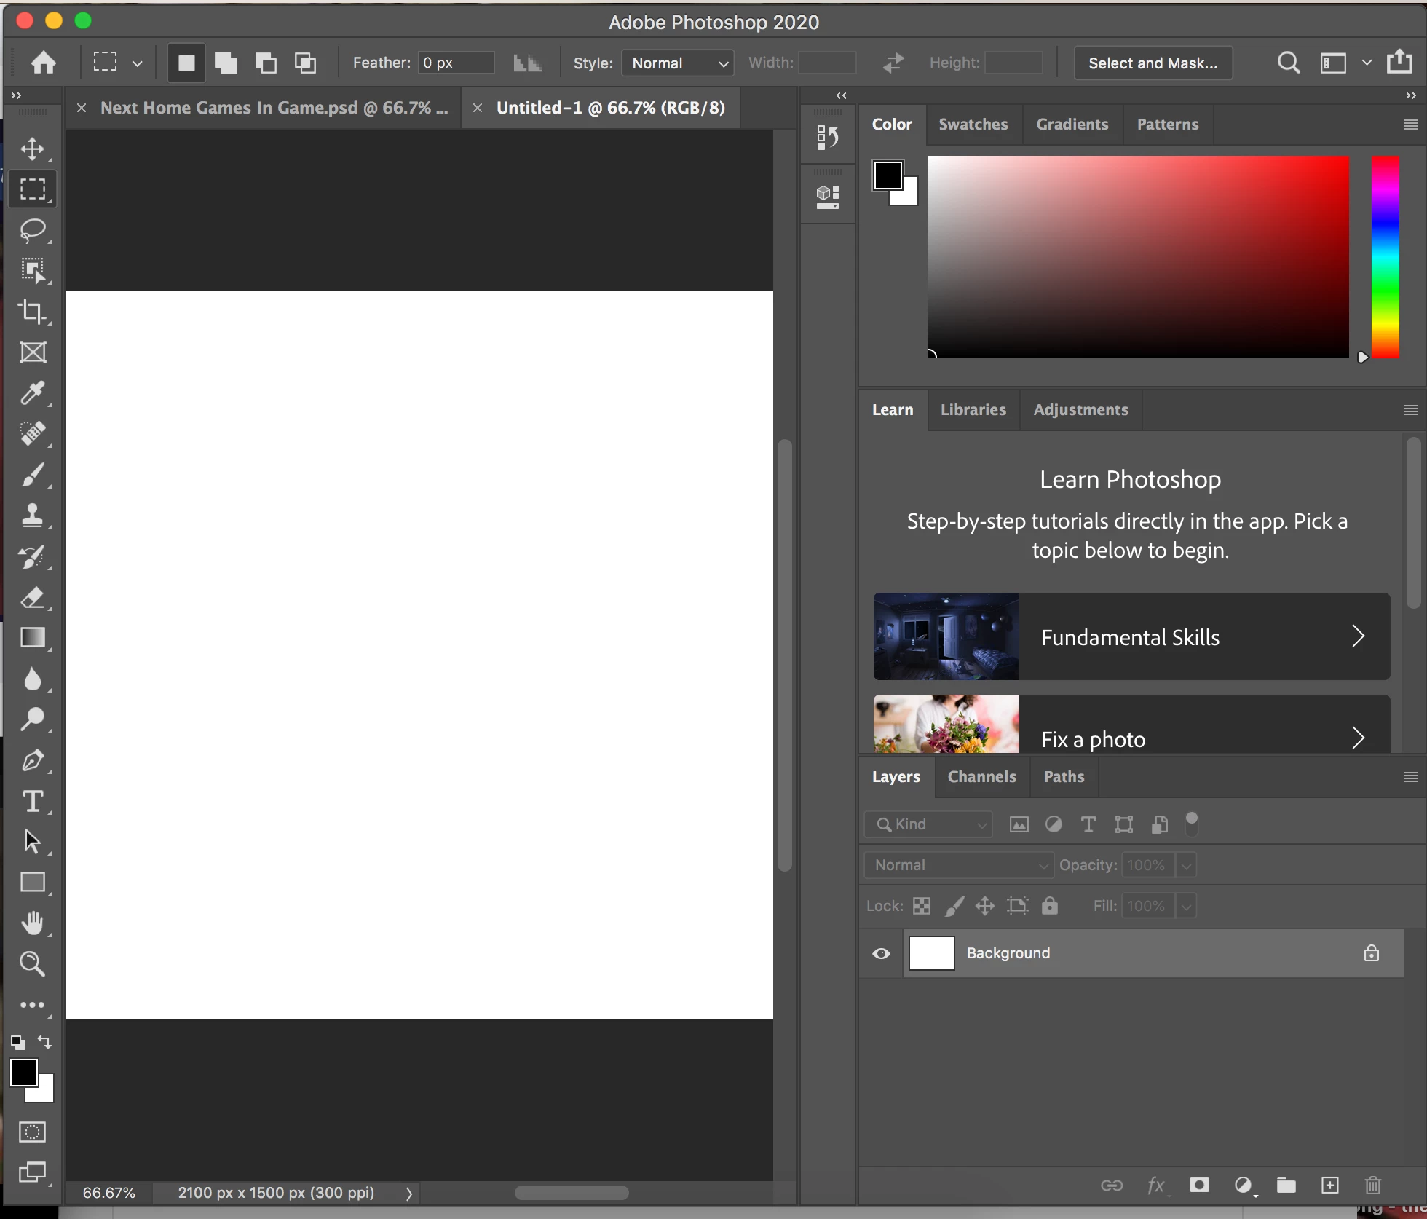1427x1219 pixels.
Task: Open the Swatches panel tab
Action: tap(973, 125)
